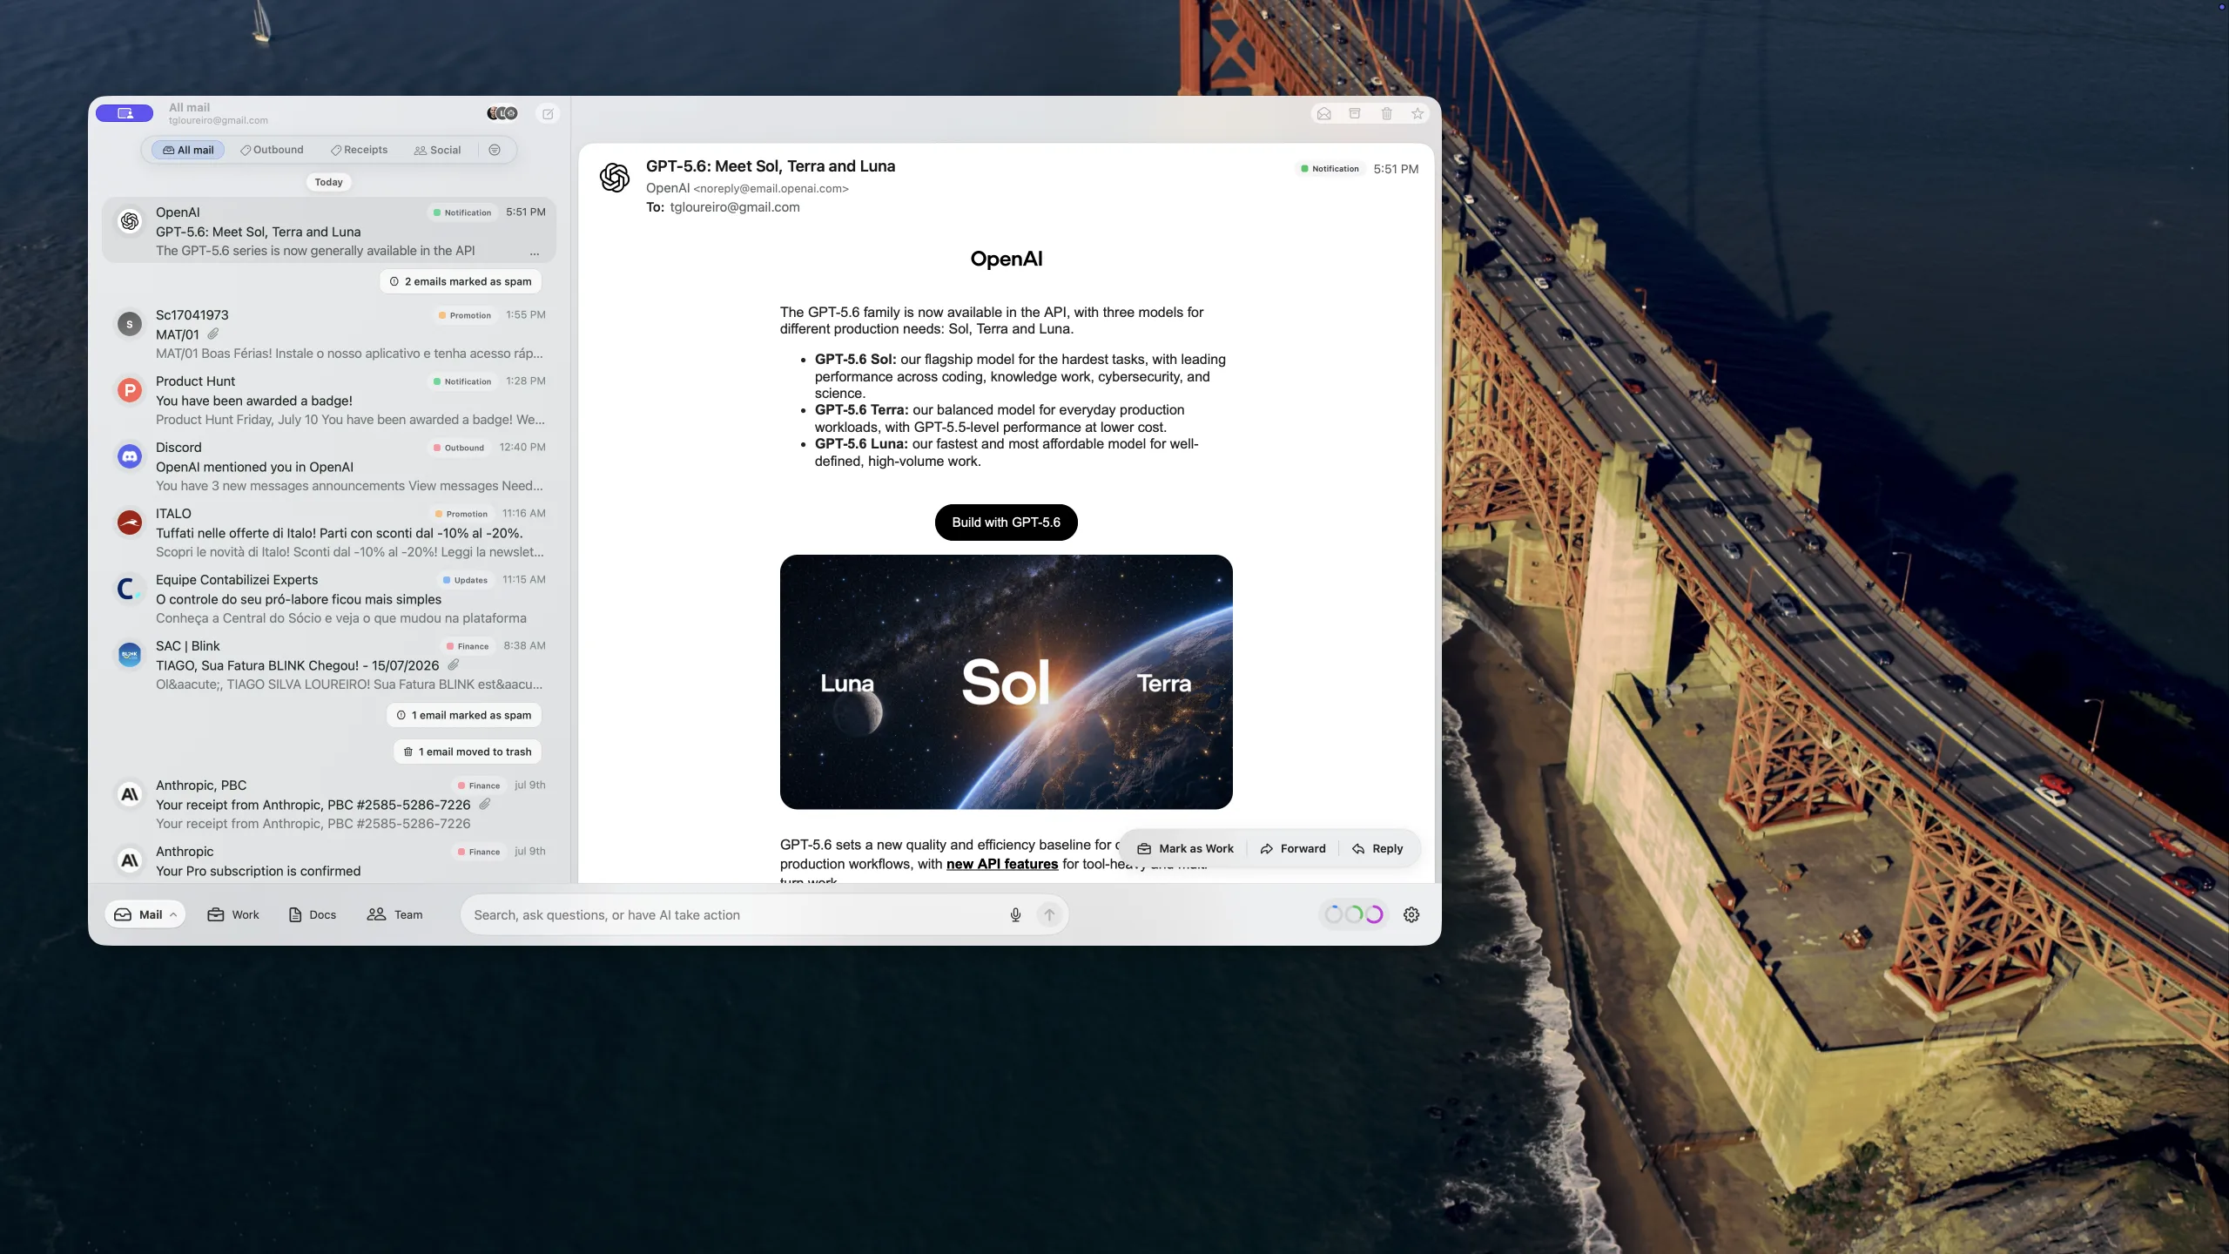Image resolution: width=2229 pixels, height=1254 pixels.
Task: Click the Promotion tag on Sc17041973 email
Action: tap(465, 315)
